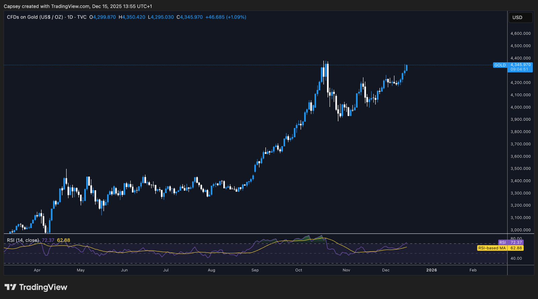Click the yellow RSI-based MA tag
This screenshot has width=538, height=299.
492,248
